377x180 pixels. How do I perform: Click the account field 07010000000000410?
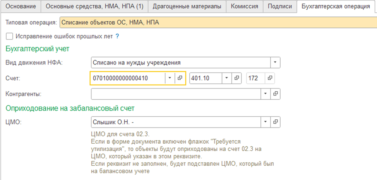pos(127,78)
